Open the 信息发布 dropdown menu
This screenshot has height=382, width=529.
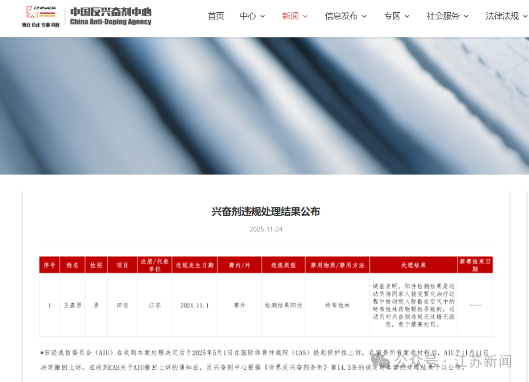[x=342, y=16]
